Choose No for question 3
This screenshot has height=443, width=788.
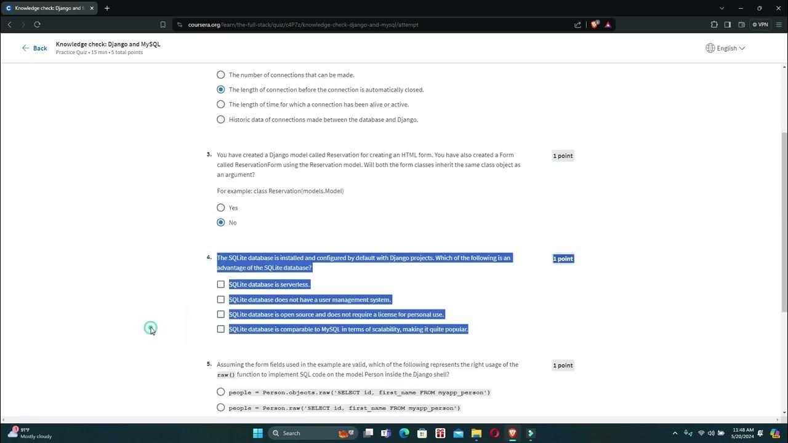220,222
